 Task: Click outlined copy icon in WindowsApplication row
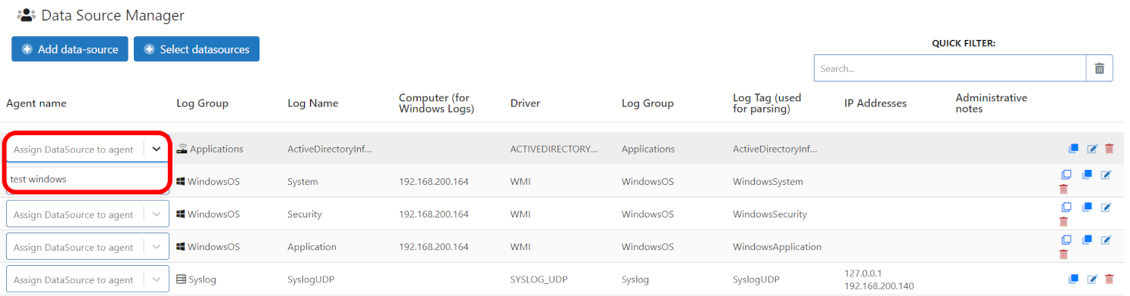click(1066, 240)
